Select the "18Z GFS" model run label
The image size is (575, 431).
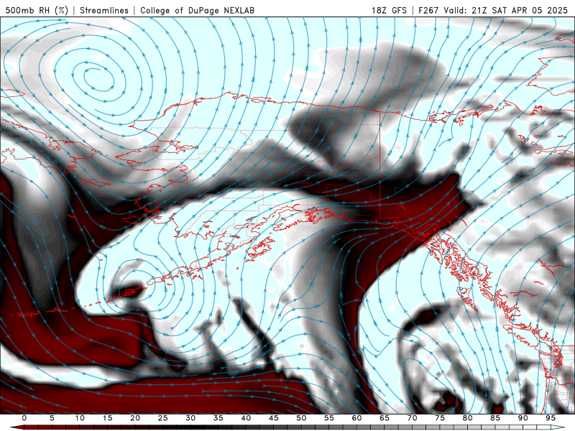click(x=389, y=11)
